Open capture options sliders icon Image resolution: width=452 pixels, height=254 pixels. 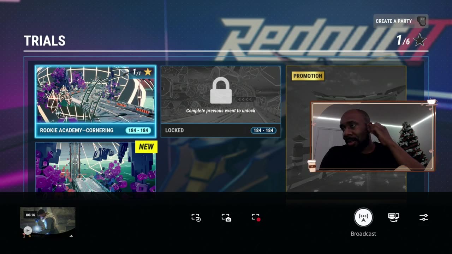point(423,217)
